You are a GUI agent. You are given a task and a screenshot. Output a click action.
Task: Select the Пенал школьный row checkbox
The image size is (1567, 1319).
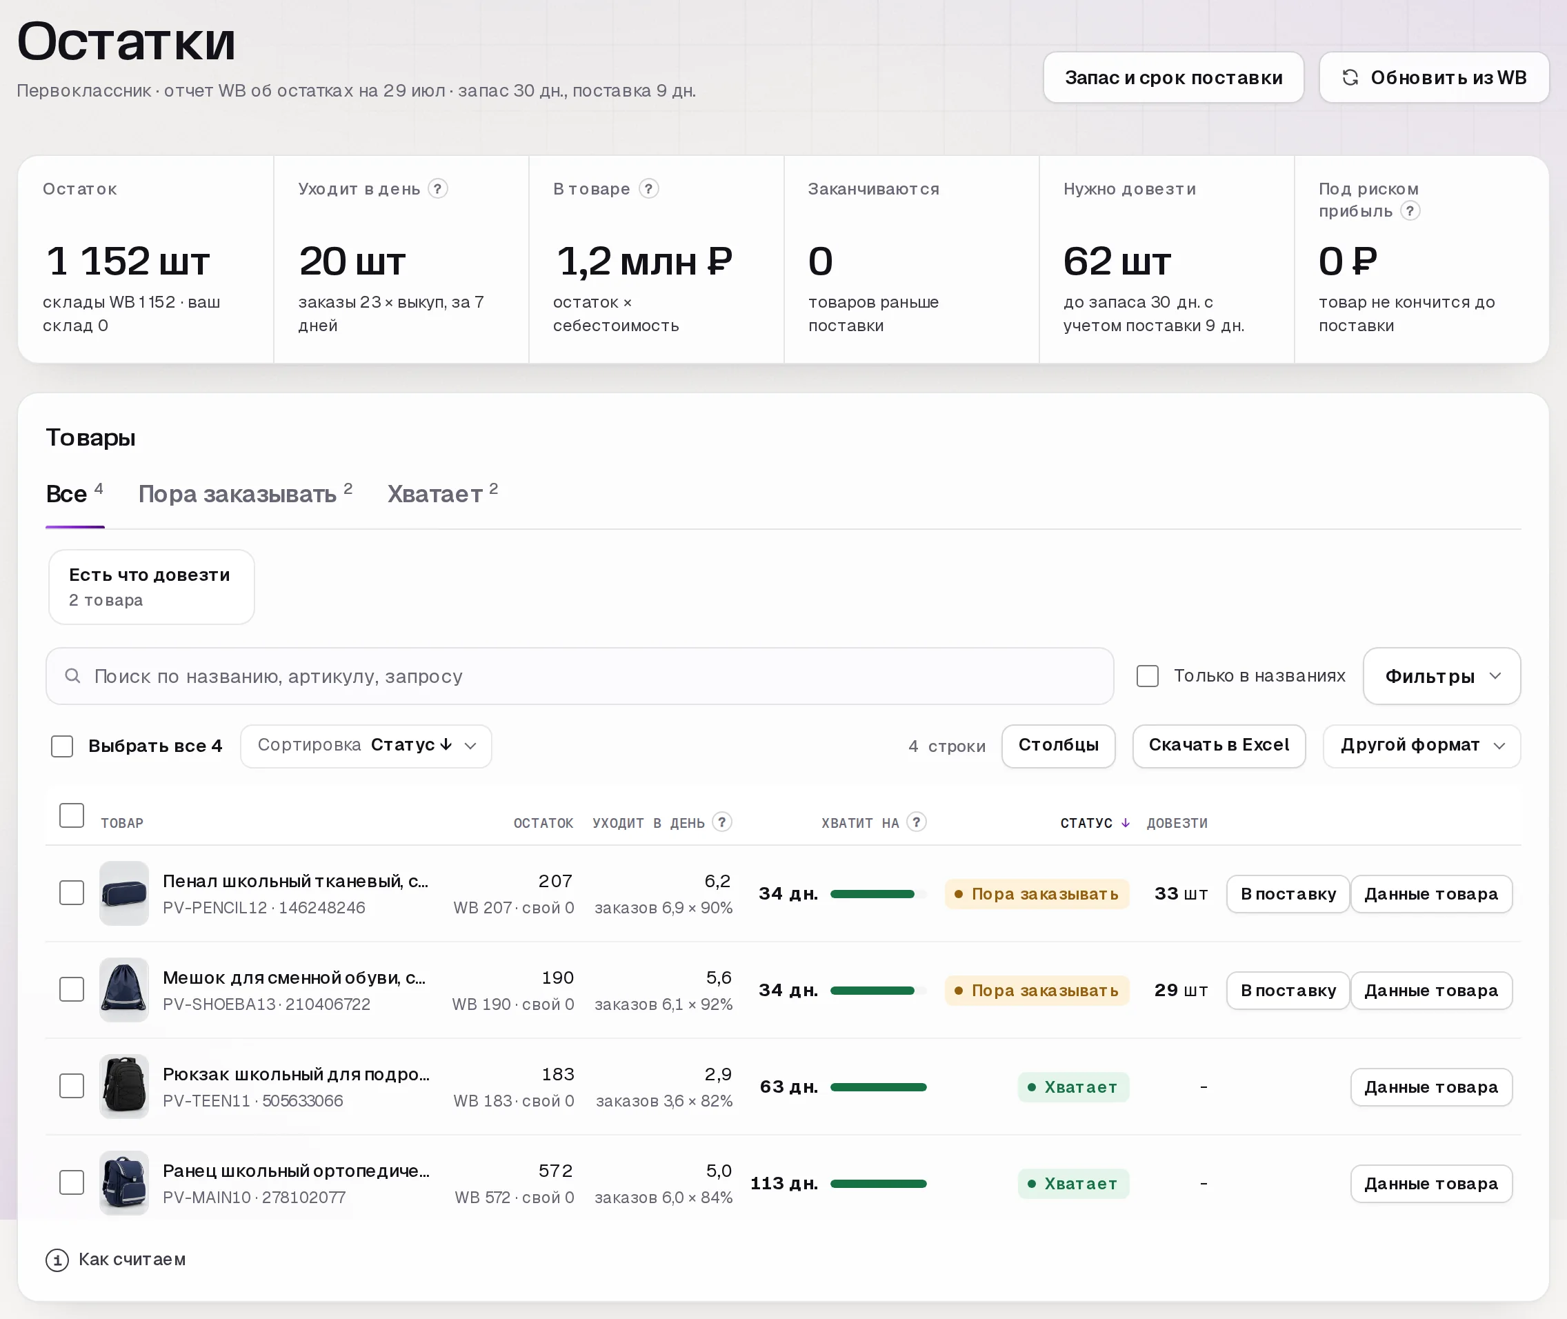tap(72, 893)
